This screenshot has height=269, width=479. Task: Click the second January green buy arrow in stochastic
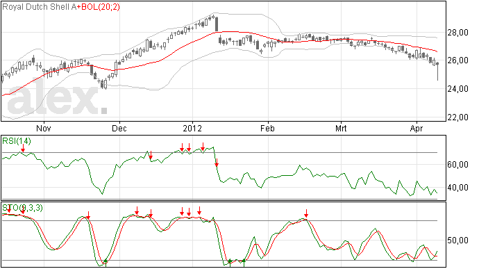click(244, 263)
